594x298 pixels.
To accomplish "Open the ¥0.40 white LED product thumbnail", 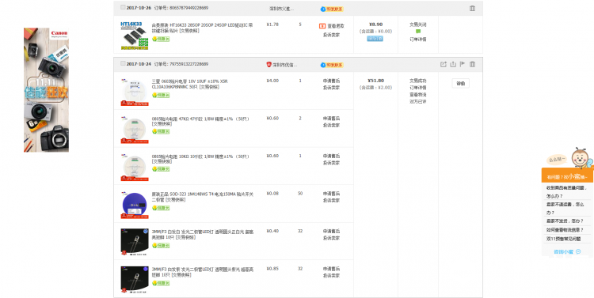I will (x=135, y=242).
